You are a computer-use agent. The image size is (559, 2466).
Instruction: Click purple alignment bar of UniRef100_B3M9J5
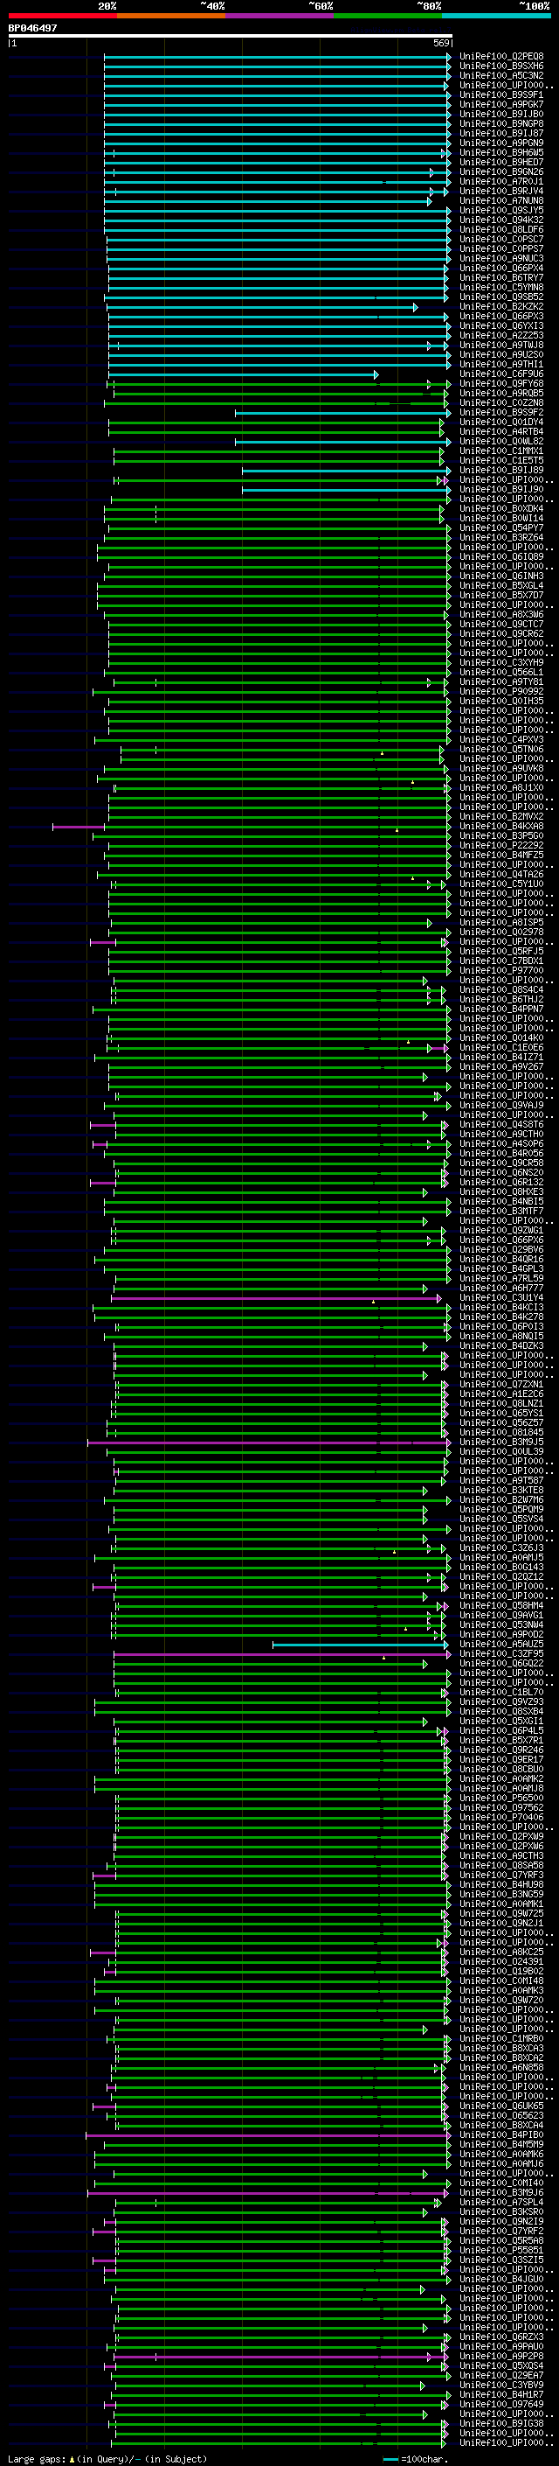268,1442
